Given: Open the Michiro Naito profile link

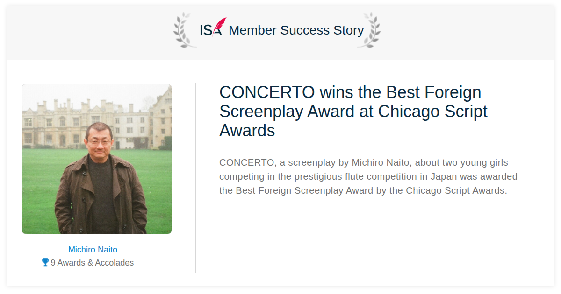Looking at the screenshot, I should pos(93,250).
